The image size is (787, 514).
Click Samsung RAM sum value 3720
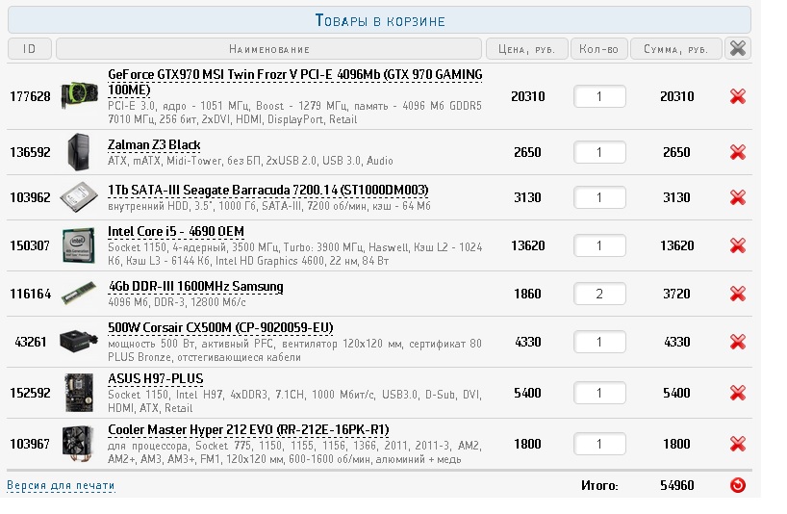tap(676, 294)
